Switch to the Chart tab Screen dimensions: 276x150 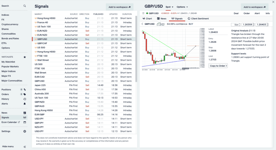click(147, 19)
